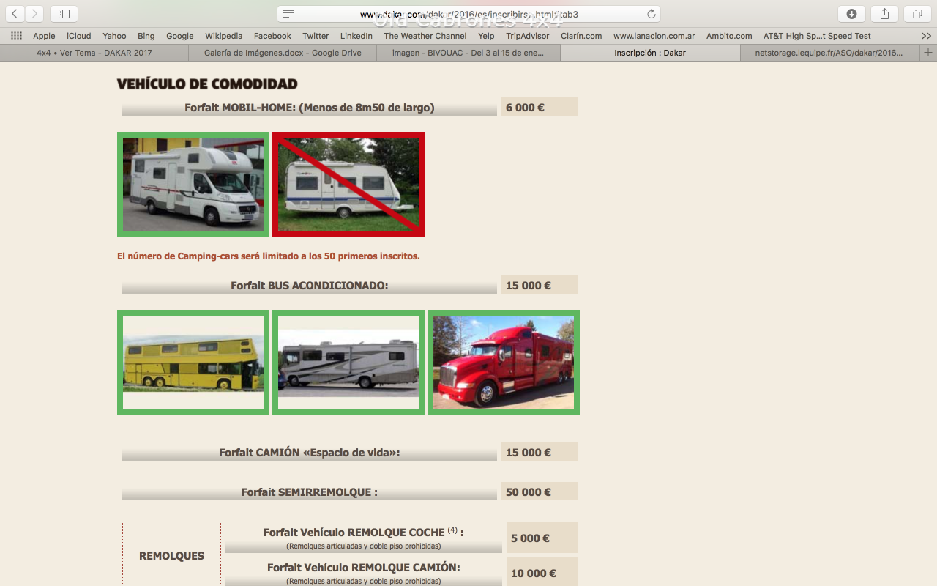Open the Downloads button in toolbar
The width and height of the screenshot is (937, 586).
pyautogui.click(x=851, y=14)
